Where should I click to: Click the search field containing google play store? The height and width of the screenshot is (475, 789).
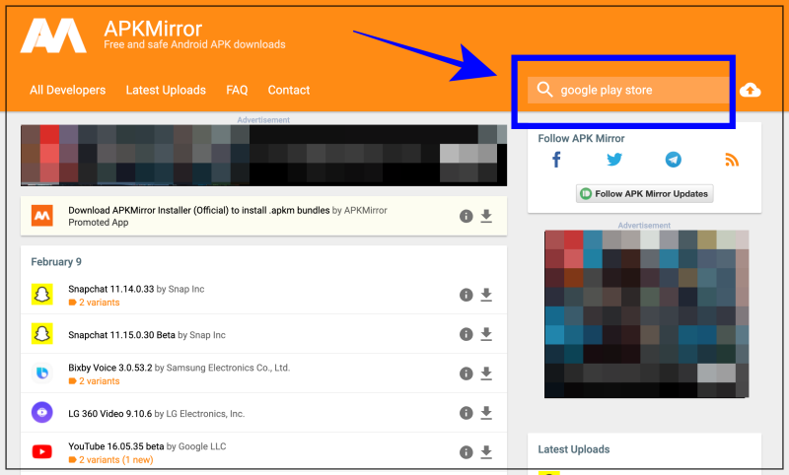coord(628,90)
